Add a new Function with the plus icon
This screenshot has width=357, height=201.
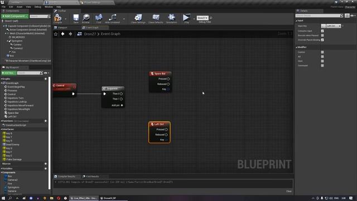click(46, 121)
